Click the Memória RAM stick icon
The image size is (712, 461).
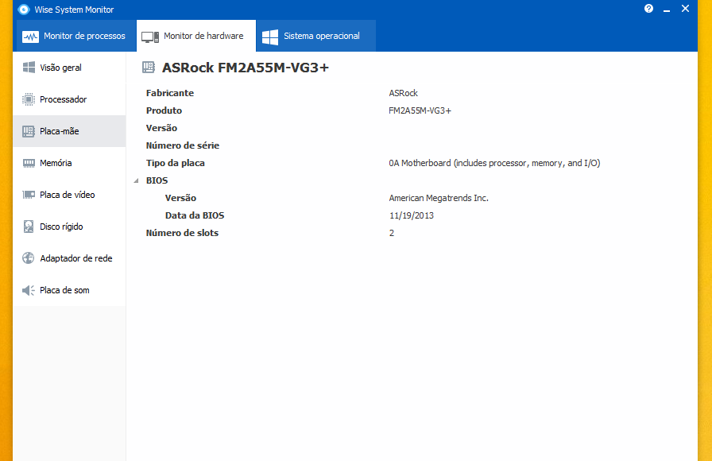(29, 163)
